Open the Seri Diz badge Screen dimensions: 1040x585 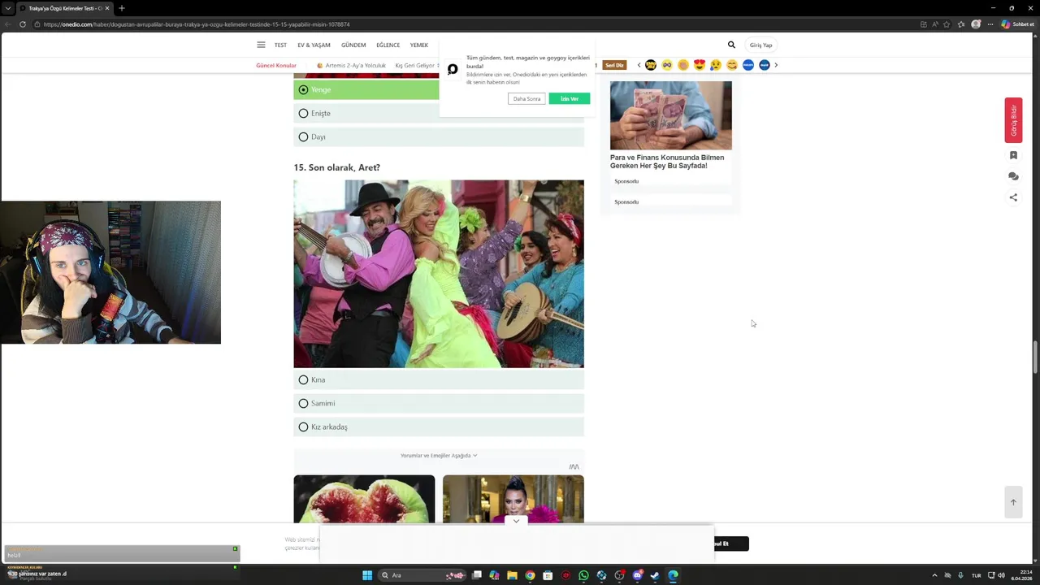pos(614,65)
